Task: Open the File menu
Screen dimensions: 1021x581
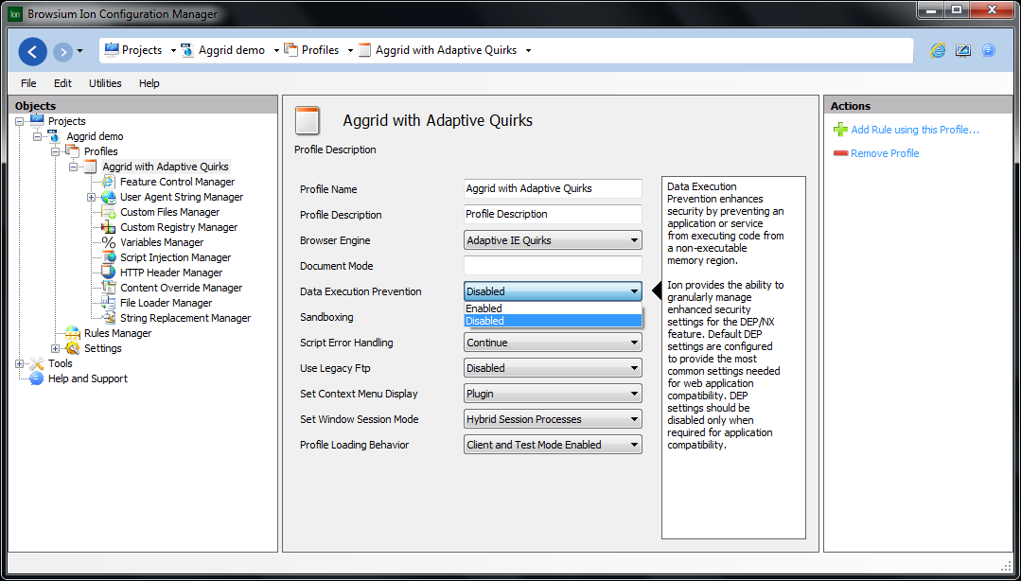Action: click(x=28, y=83)
